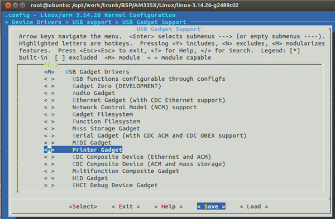Toggle module state for CDC ACM and mass storage
This screenshot has width=335, height=219.
pyautogui.click(x=49, y=164)
